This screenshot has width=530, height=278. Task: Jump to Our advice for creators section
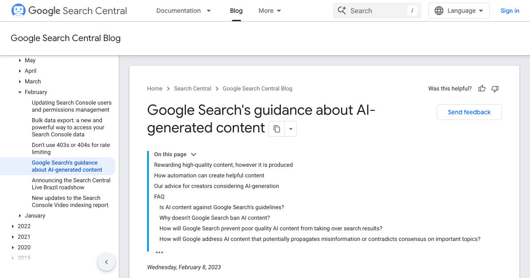216,186
